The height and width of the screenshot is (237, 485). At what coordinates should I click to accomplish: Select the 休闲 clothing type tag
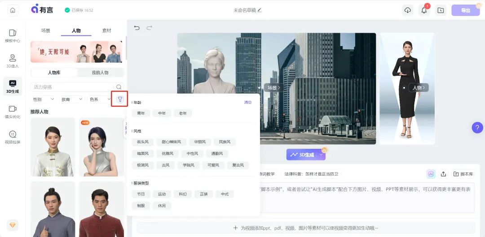[x=162, y=206]
